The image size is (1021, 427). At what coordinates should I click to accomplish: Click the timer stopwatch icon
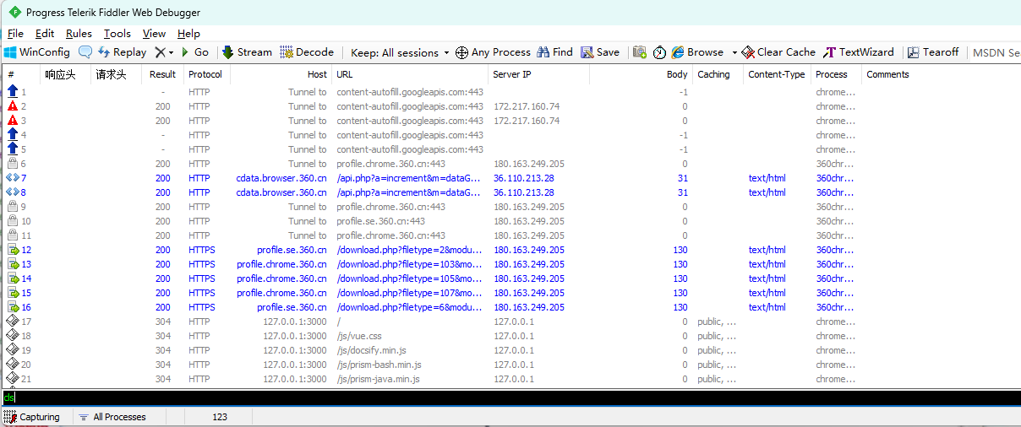pos(659,52)
